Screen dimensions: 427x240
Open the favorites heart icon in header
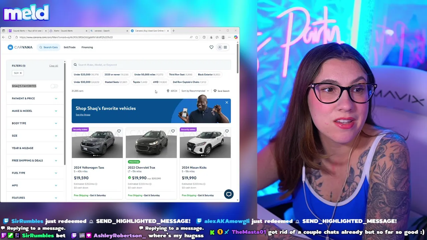click(x=211, y=47)
